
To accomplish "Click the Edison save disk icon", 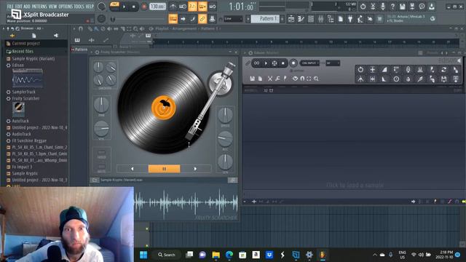I will pos(253,79).
